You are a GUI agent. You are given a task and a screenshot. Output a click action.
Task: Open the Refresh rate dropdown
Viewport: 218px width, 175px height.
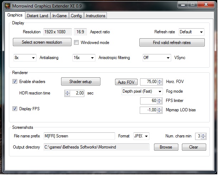tap(191, 32)
